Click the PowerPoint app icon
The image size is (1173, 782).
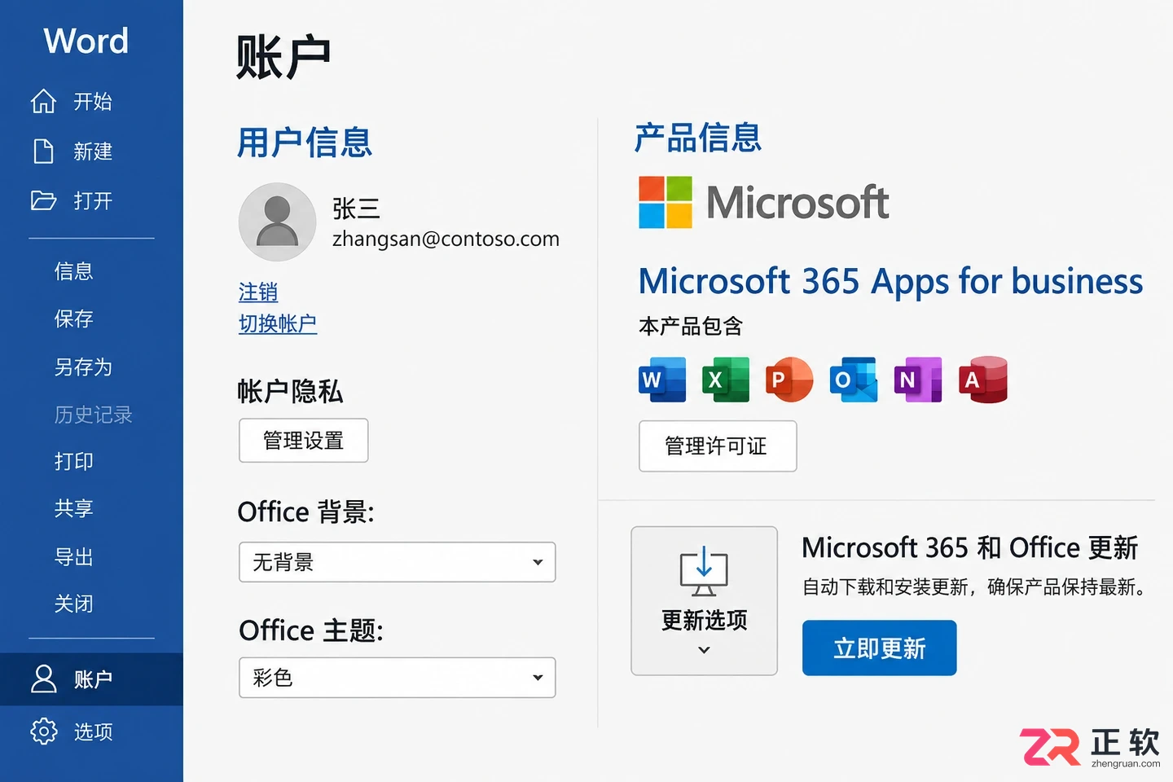789,380
